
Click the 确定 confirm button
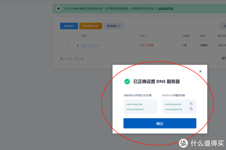pyautogui.click(x=160, y=123)
